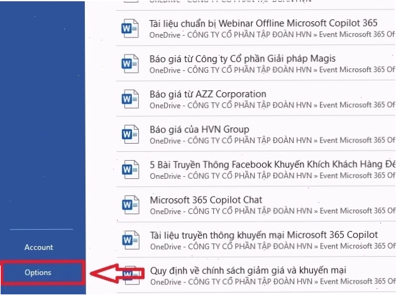
Task: Click OneDrive path under Tài liệu chuẩn bị Webinar Offline
Action: pyautogui.click(x=273, y=35)
